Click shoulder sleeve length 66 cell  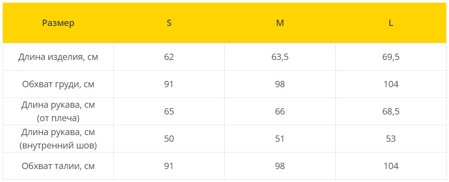(x=280, y=111)
